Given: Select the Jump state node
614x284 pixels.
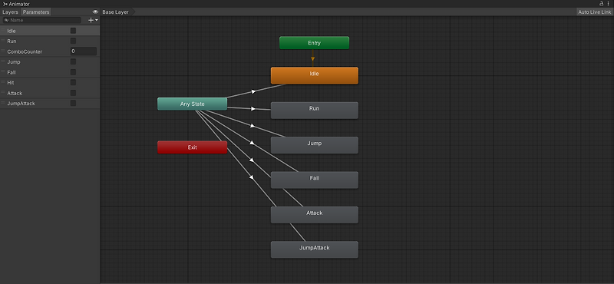Looking at the screenshot, I should (x=315, y=145).
